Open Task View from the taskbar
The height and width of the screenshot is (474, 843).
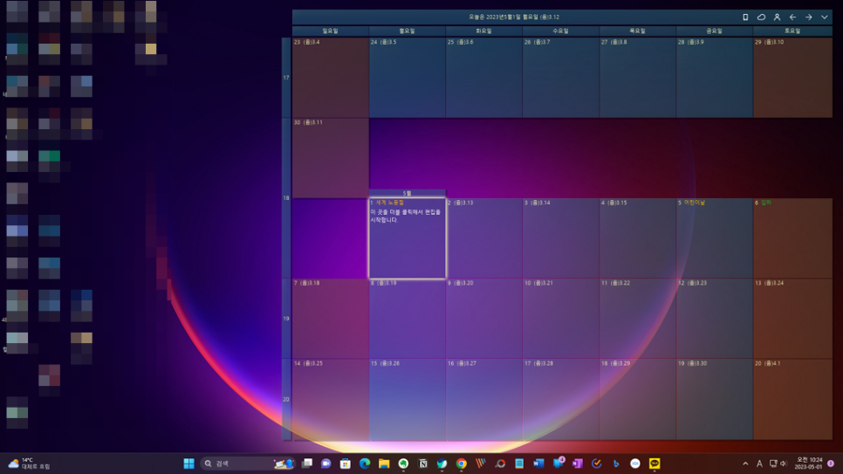307,464
